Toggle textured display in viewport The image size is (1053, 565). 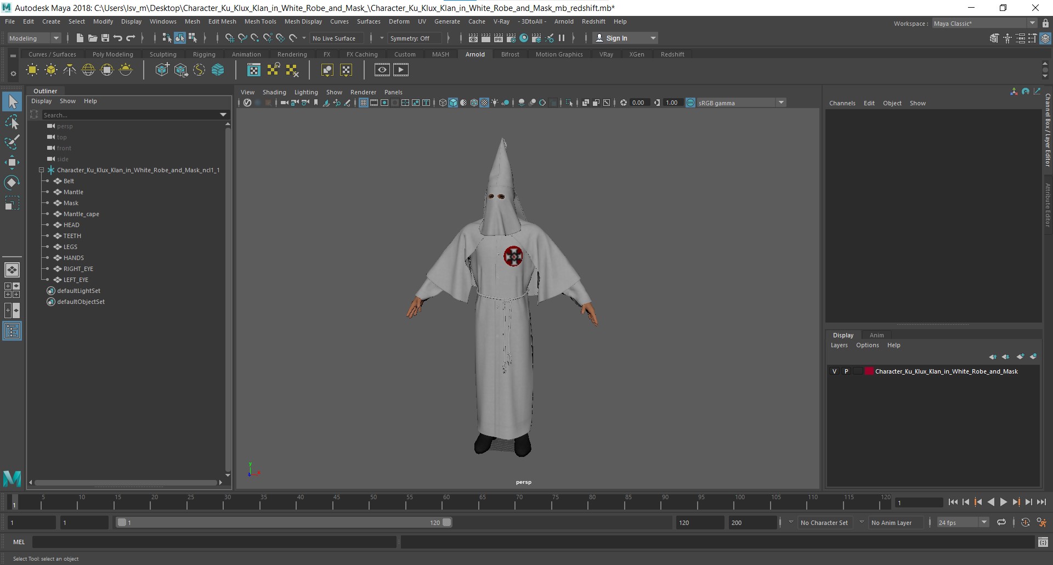[x=484, y=103]
